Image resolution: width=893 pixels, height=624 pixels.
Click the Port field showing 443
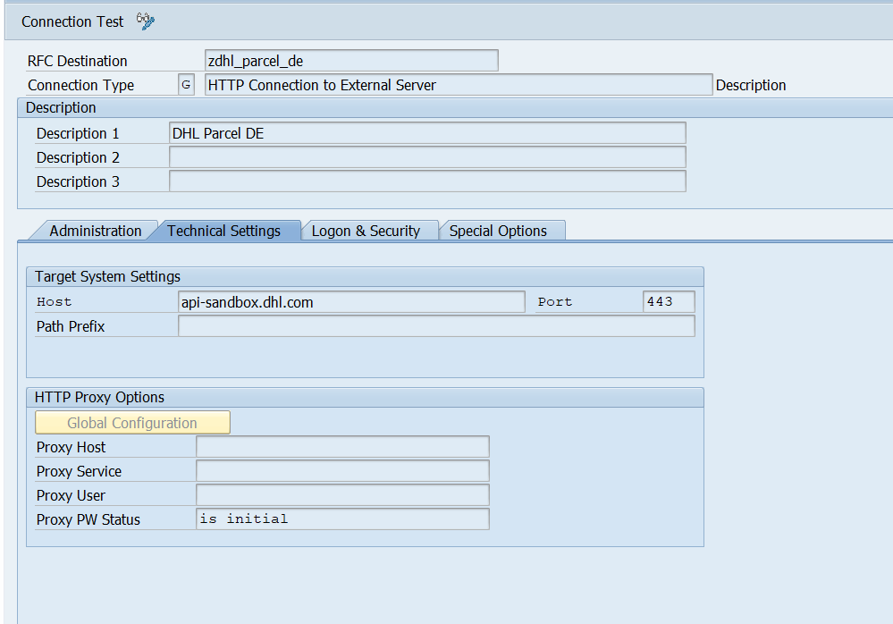point(668,302)
